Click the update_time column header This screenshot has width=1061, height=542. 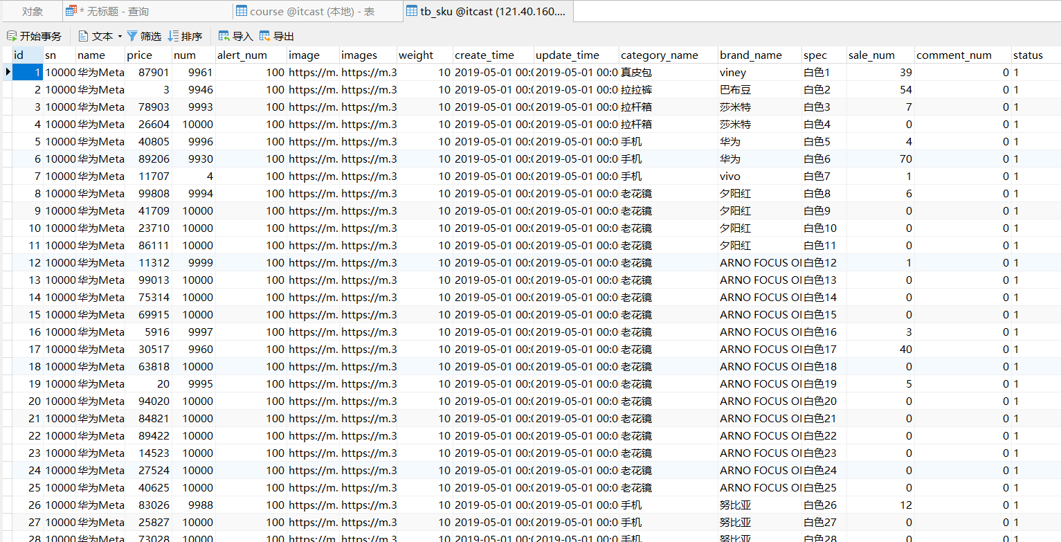577,55
